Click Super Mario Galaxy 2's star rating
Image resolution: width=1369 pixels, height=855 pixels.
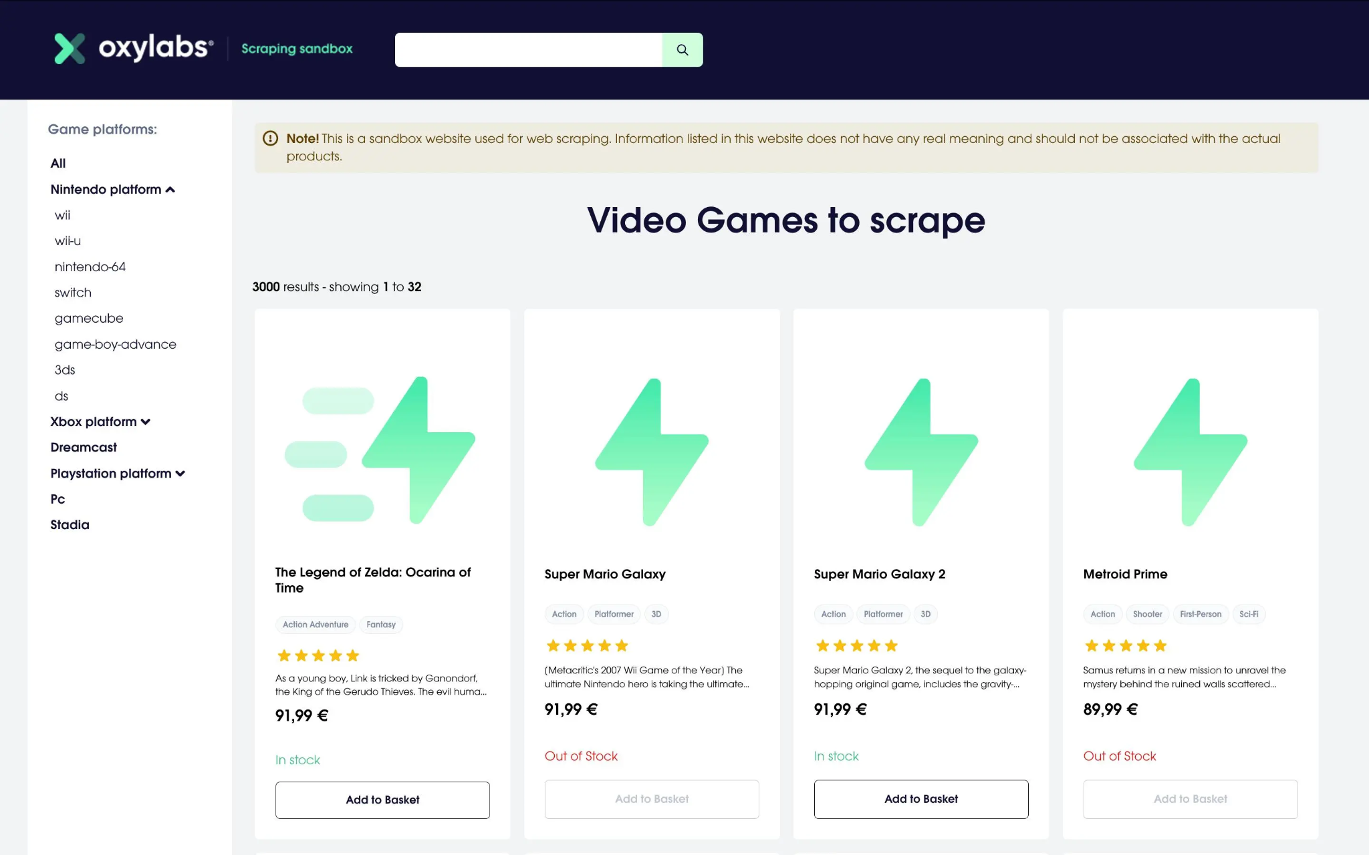coord(857,645)
